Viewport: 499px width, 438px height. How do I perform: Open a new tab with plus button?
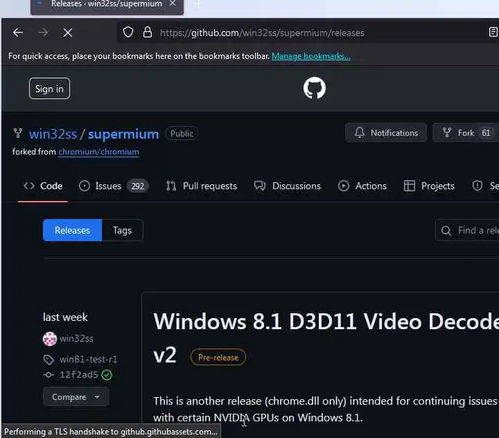(198, 3)
